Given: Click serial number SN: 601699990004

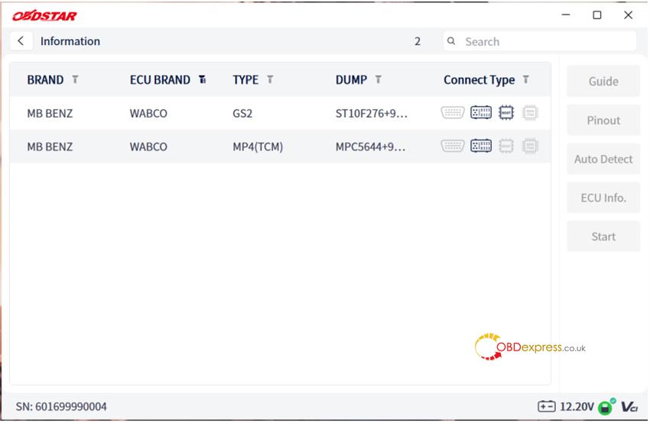Looking at the screenshot, I should (61, 406).
